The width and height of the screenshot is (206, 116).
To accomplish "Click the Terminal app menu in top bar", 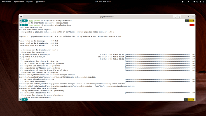I will click(x=41, y=1).
